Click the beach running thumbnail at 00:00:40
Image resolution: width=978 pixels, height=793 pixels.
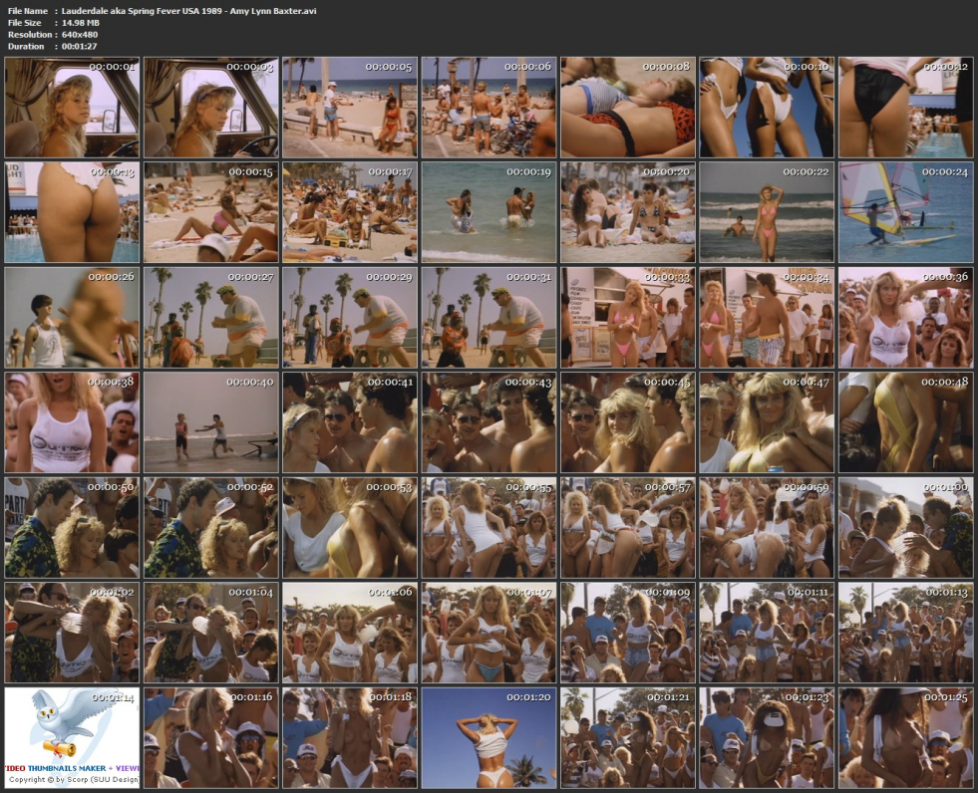(210, 422)
